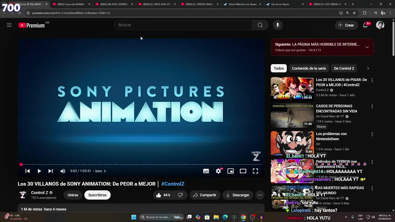The width and height of the screenshot is (395, 222).
Task: Like the video with 44 k likes
Action: point(163,195)
